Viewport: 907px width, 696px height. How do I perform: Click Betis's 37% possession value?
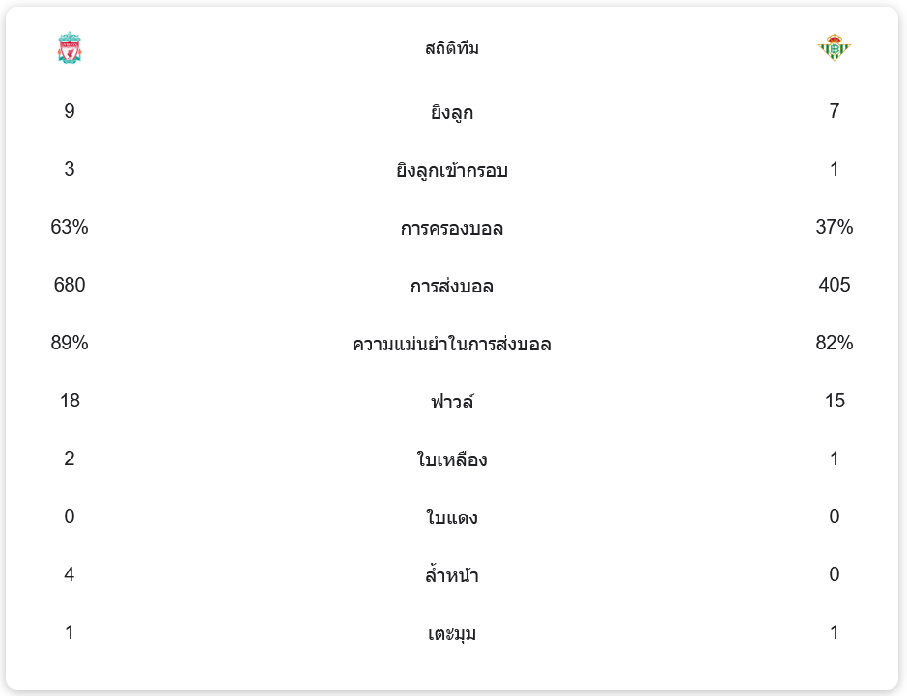835,228
